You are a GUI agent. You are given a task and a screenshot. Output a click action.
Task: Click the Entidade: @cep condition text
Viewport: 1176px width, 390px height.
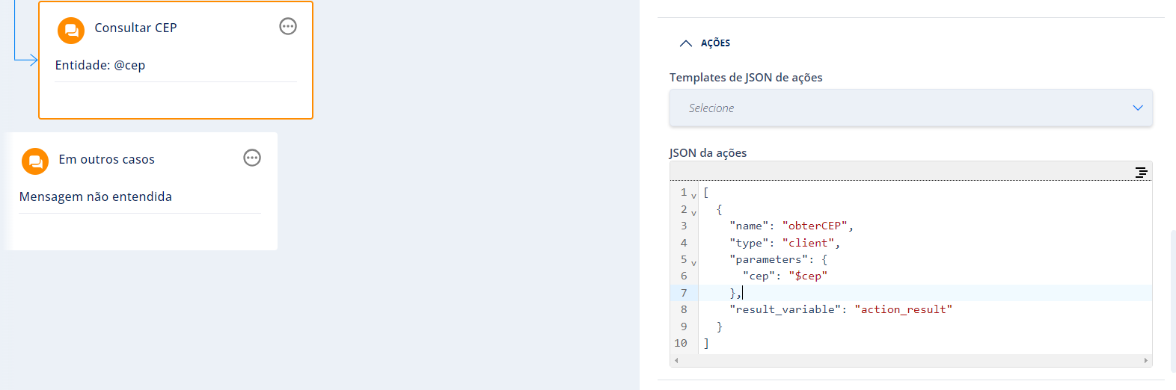point(100,65)
